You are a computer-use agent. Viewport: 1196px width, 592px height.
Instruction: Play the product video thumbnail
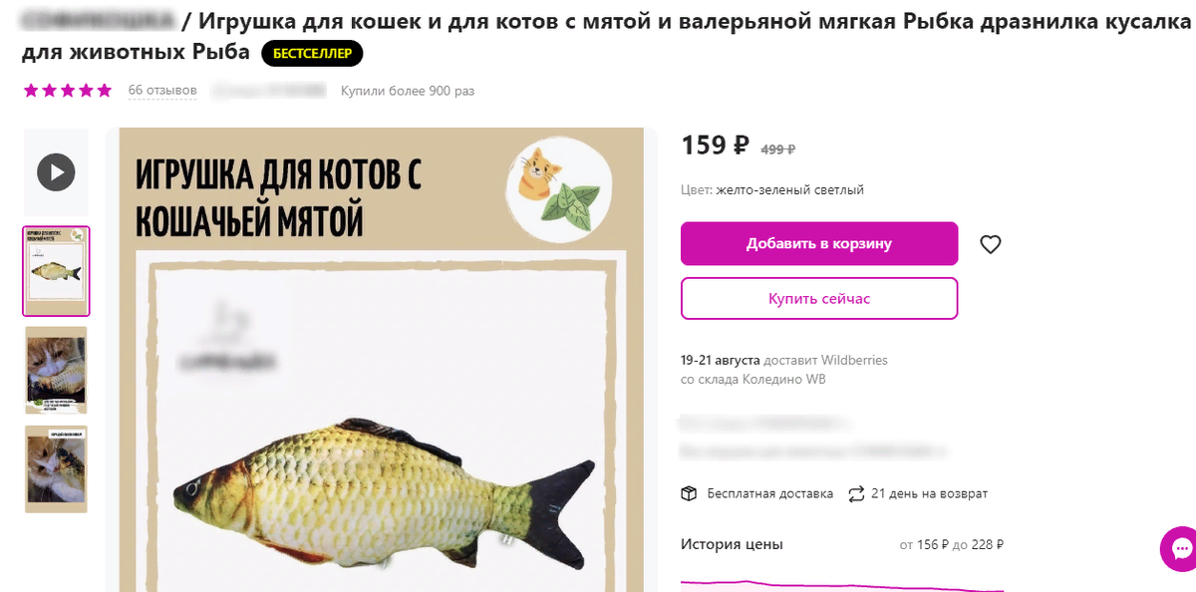56,172
